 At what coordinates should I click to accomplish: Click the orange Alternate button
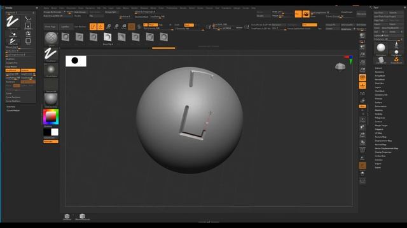[x=51, y=141]
